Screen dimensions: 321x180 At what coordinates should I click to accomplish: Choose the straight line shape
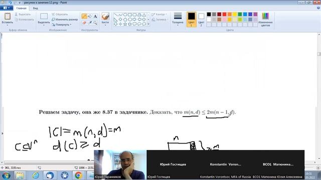116,15
